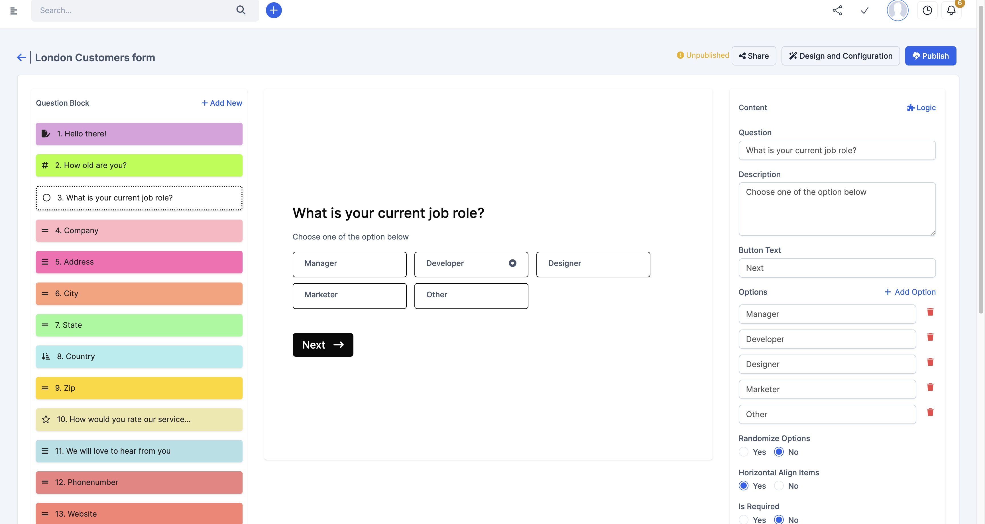Click the star rating icon on service question
Viewport: 985px width, 524px height.
tap(46, 419)
